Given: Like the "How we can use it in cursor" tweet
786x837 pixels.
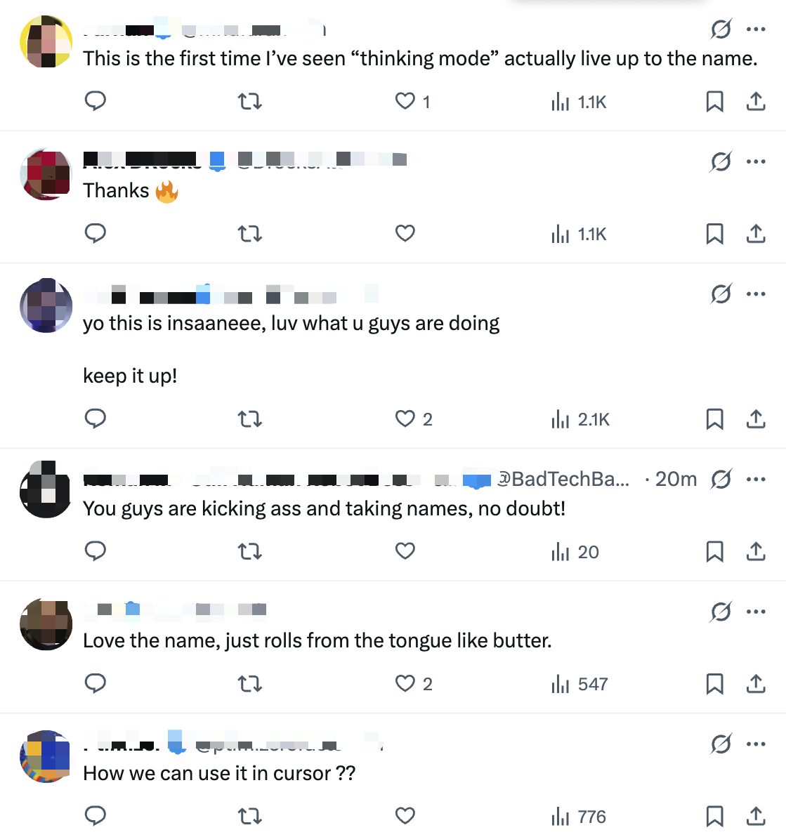Looking at the screenshot, I should pos(405,816).
